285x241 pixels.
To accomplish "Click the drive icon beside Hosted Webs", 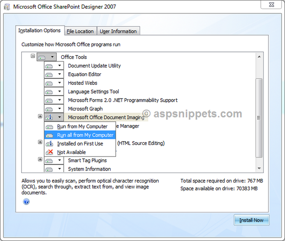I will coord(49,83).
